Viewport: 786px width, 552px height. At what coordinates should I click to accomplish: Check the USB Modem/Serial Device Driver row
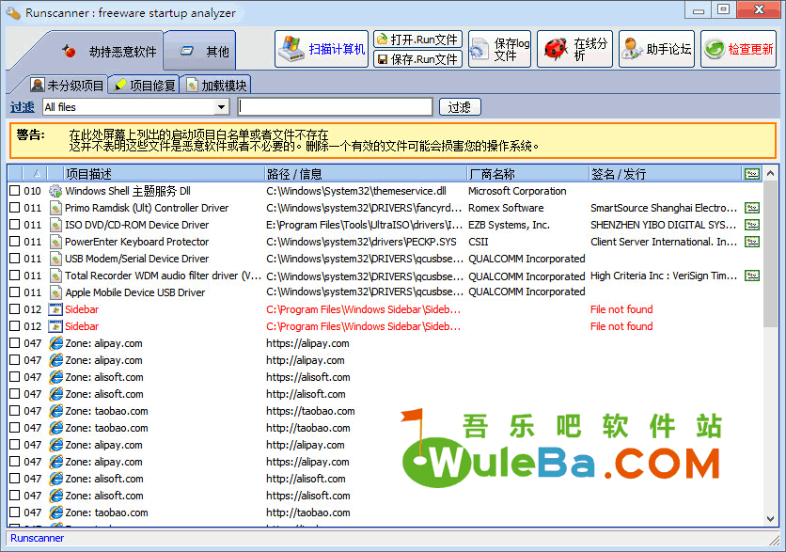coord(15,259)
